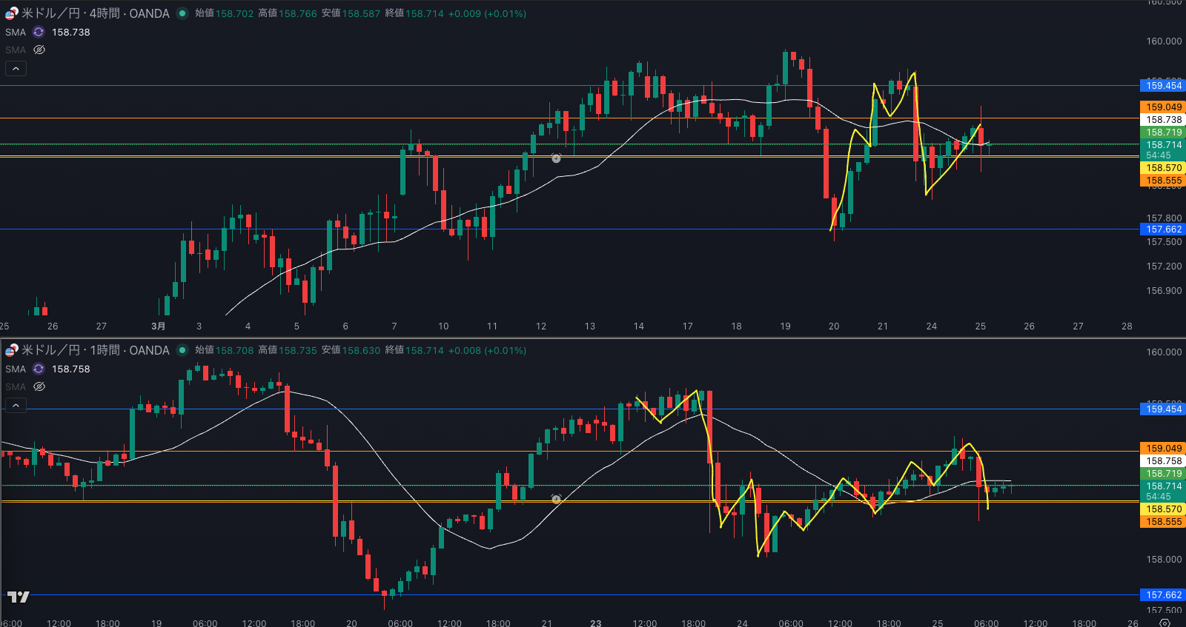1186x627 pixels.
Task: Click the SMA refresh icon in the 4-hour chart
Action: 39,32
